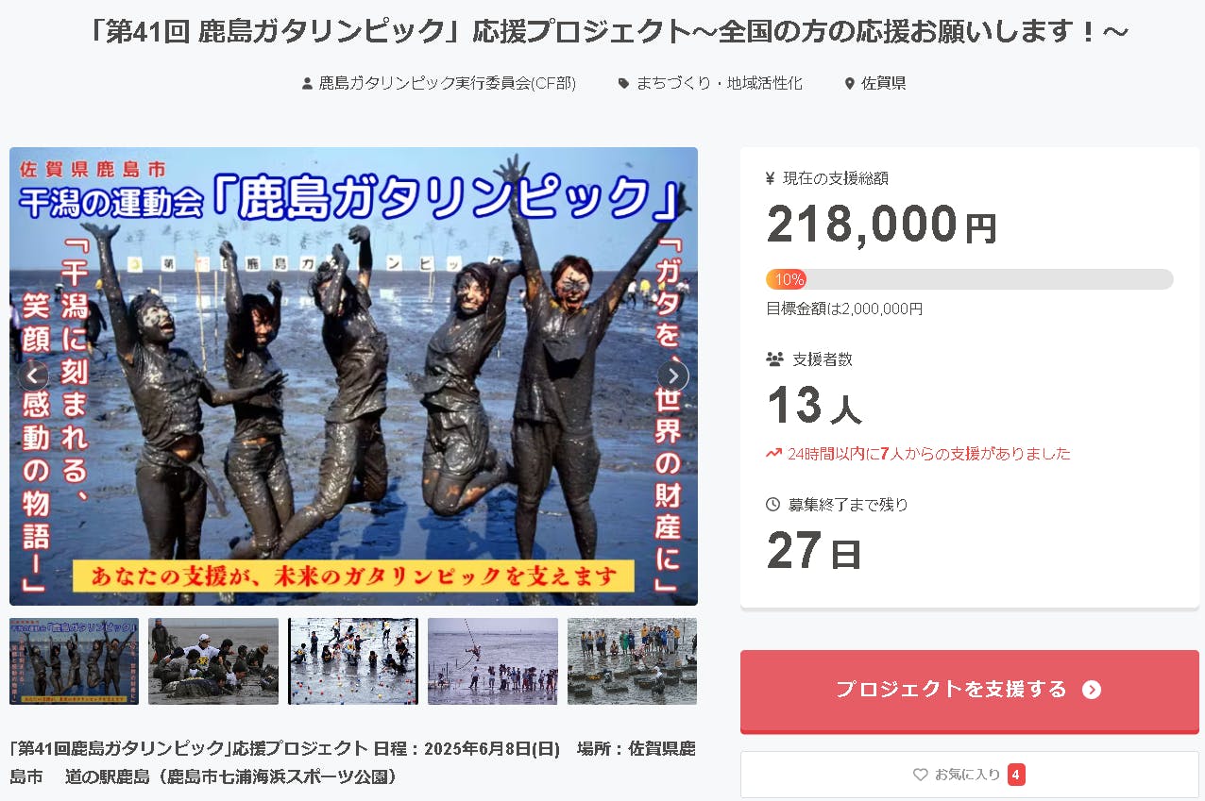Select fifth thumbnail of mudflat group scene
The height and width of the screenshot is (801, 1205).
point(633,661)
